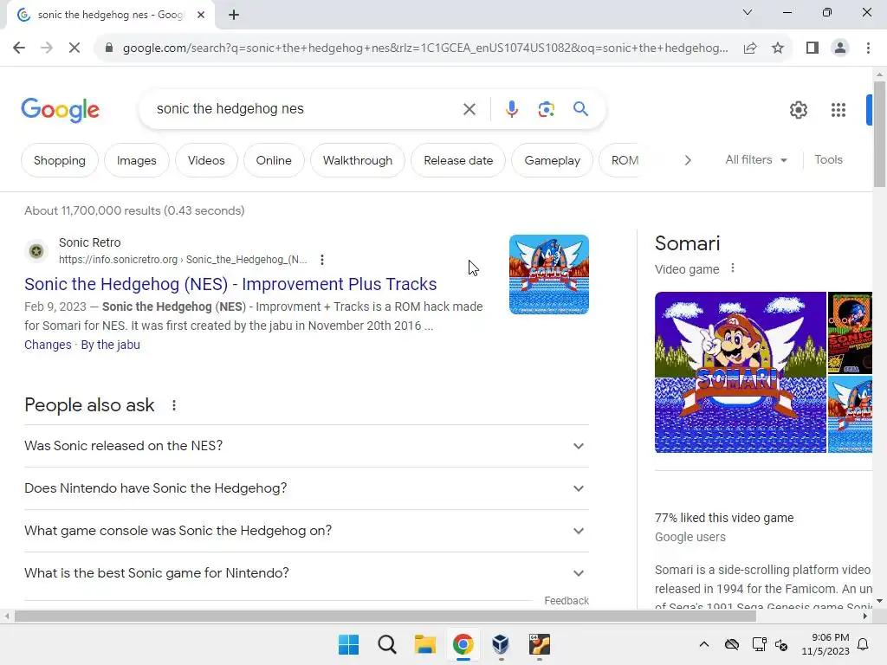The width and height of the screenshot is (887, 665).
Task: Click Chrome icon in taskbar
Action: (463, 644)
